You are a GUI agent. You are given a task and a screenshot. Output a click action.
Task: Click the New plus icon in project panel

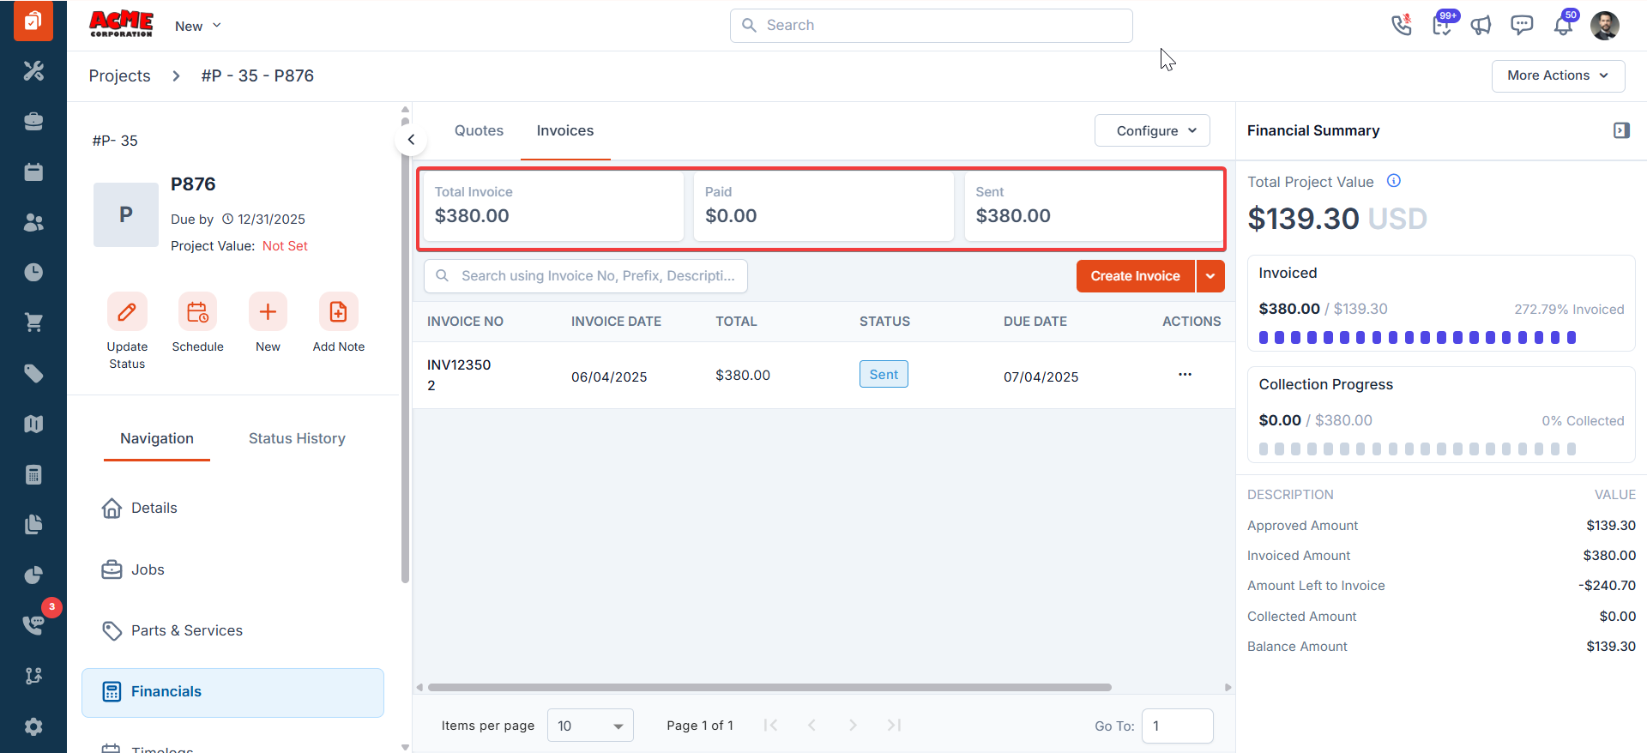point(268,311)
